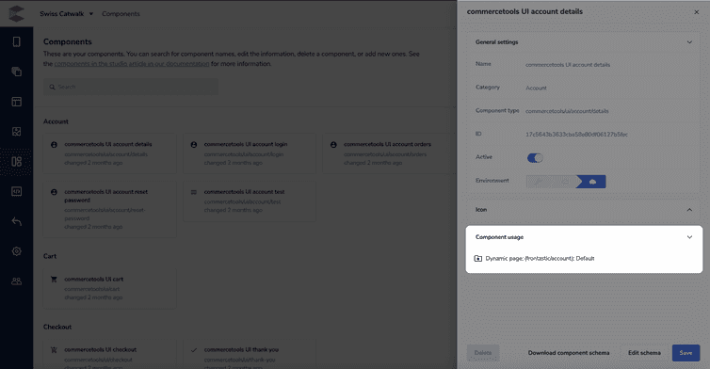Click the Edit schema button
Screen dimensions: 710x369
pos(644,353)
